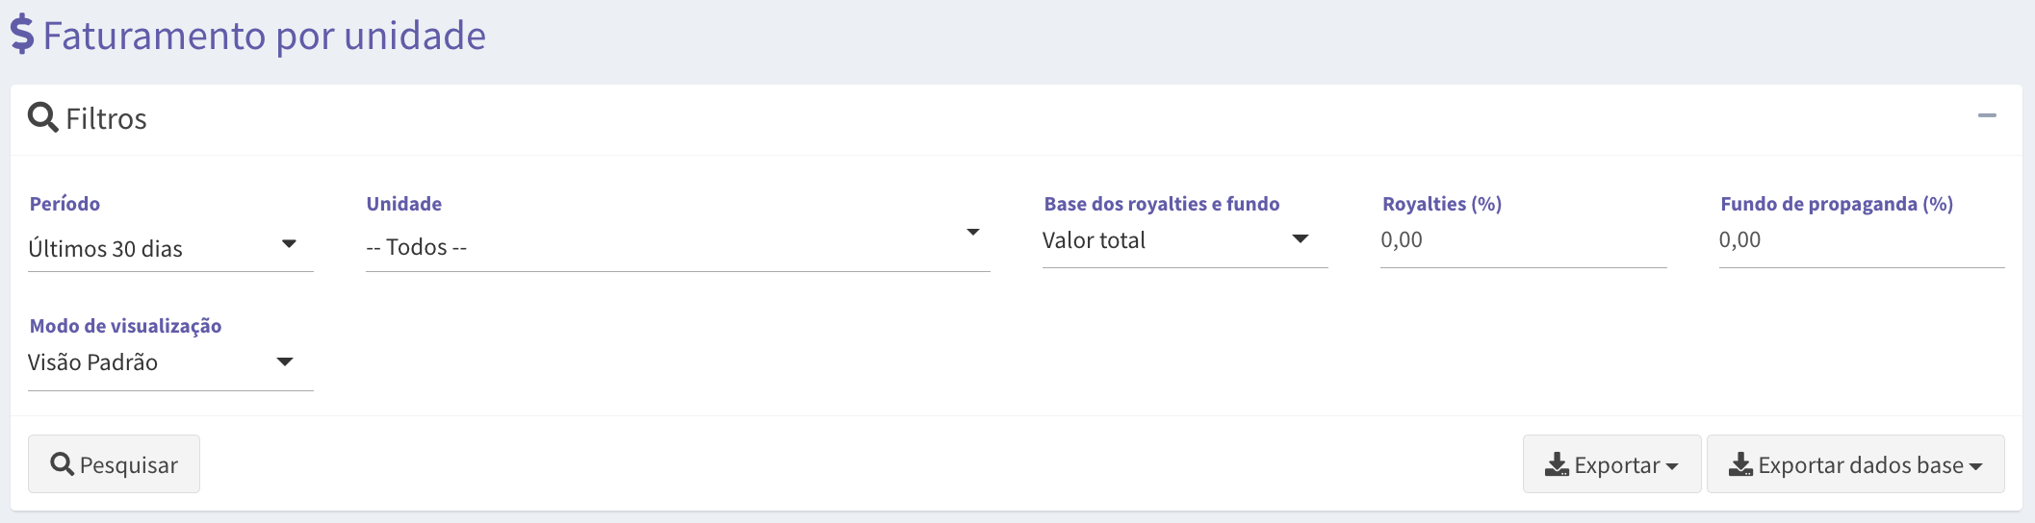
Task: Click the Faturamento por unidade page title
Action: [264, 36]
